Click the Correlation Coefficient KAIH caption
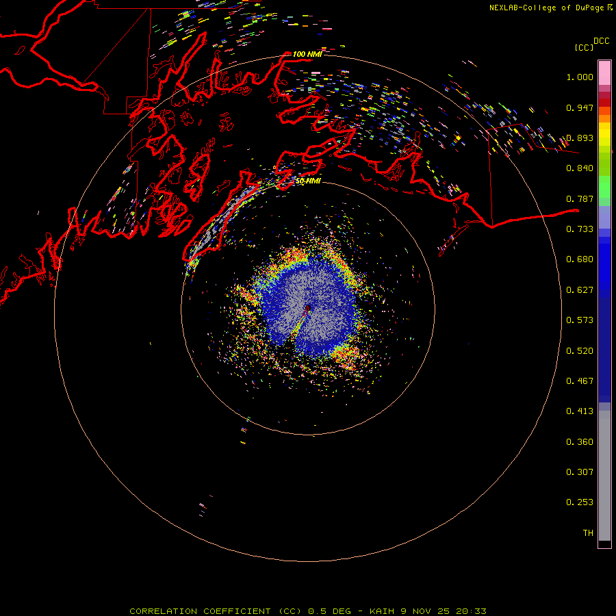The image size is (616, 616). (308, 611)
